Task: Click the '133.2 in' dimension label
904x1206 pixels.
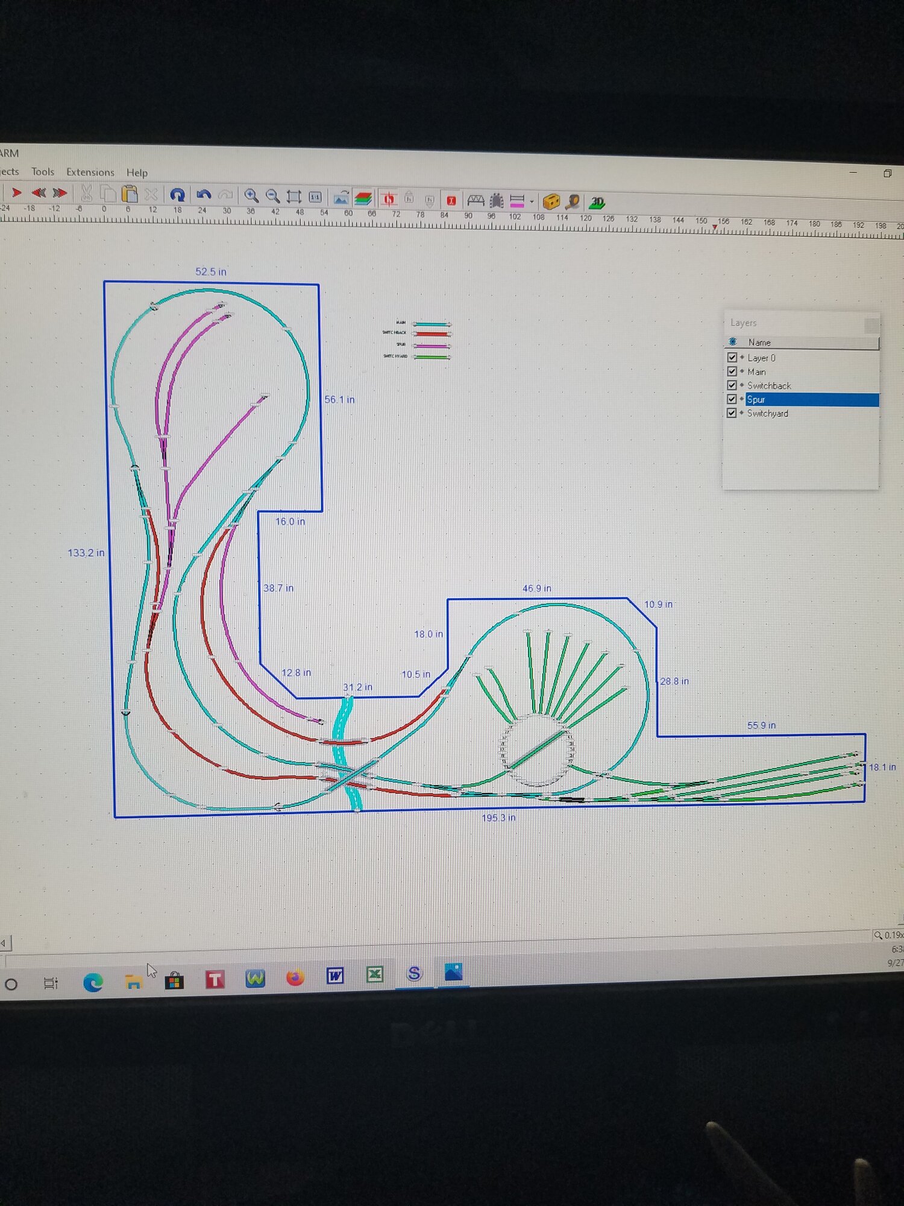Action: (x=86, y=553)
